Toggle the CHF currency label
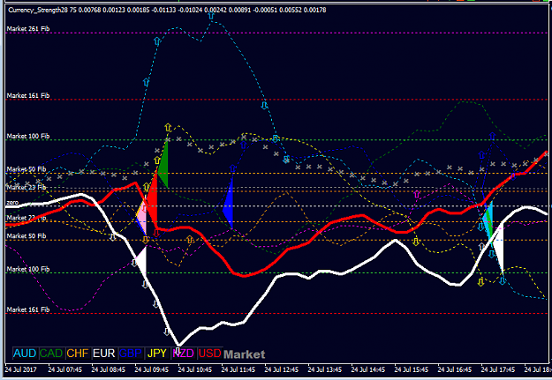 (x=78, y=353)
